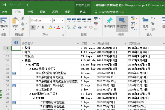Collapse the KBC2系统（全厂） task group
165x110 pixels.
coord(30,69)
